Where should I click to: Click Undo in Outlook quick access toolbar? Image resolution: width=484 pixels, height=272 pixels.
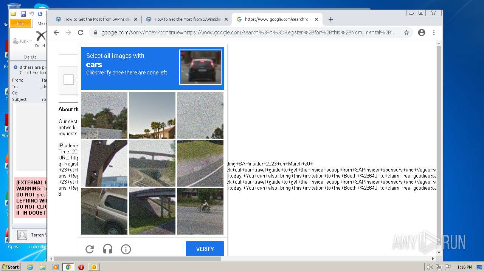32,14
